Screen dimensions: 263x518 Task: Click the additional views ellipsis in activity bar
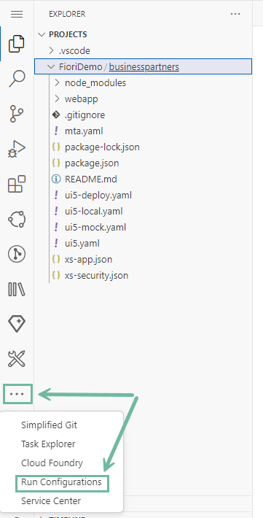[17, 394]
